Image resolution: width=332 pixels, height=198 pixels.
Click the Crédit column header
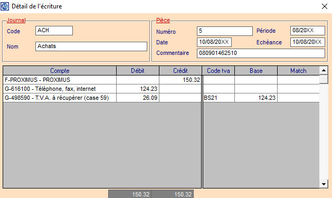click(180, 71)
